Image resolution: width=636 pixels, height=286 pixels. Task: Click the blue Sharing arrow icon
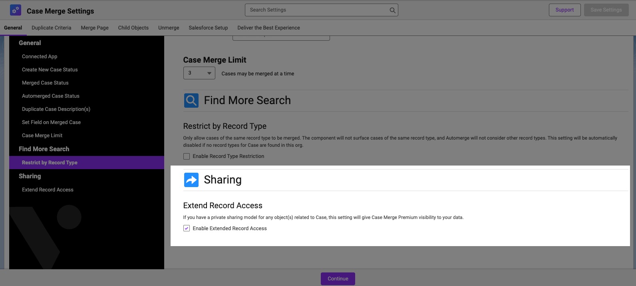click(x=191, y=180)
